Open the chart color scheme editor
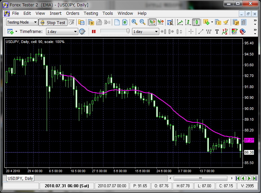Viewport: 261px width, 193px height. [234, 32]
